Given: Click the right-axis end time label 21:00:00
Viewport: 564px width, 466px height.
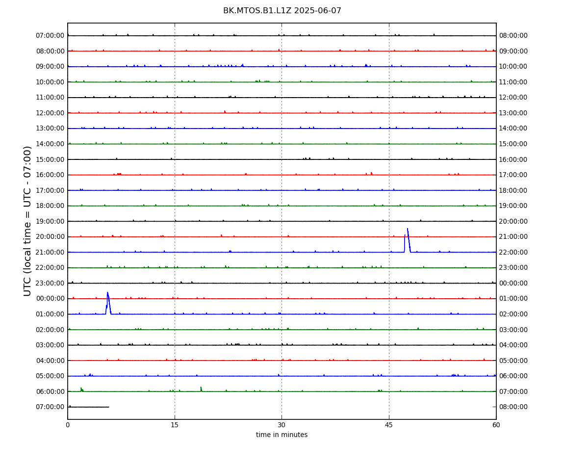Looking at the screenshot, I should [x=513, y=237].
